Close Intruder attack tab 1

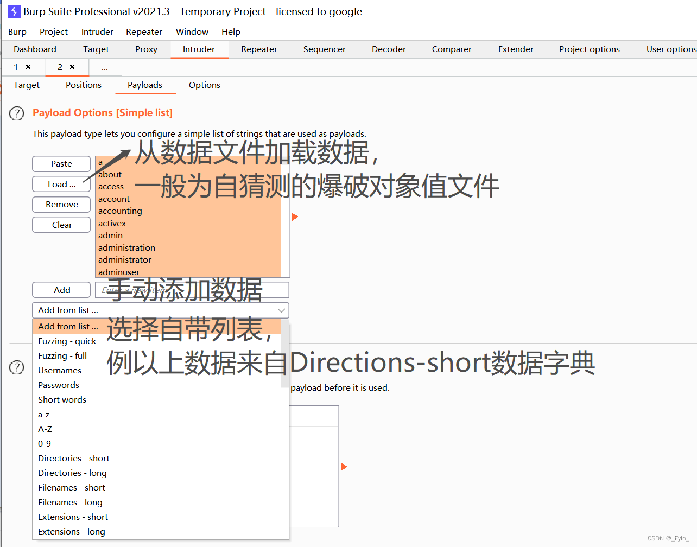pos(28,67)
